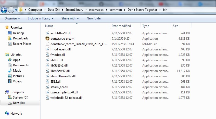
Task: Open the Pictures library icon
Action: pyautogui.click(x=10, y=76)
